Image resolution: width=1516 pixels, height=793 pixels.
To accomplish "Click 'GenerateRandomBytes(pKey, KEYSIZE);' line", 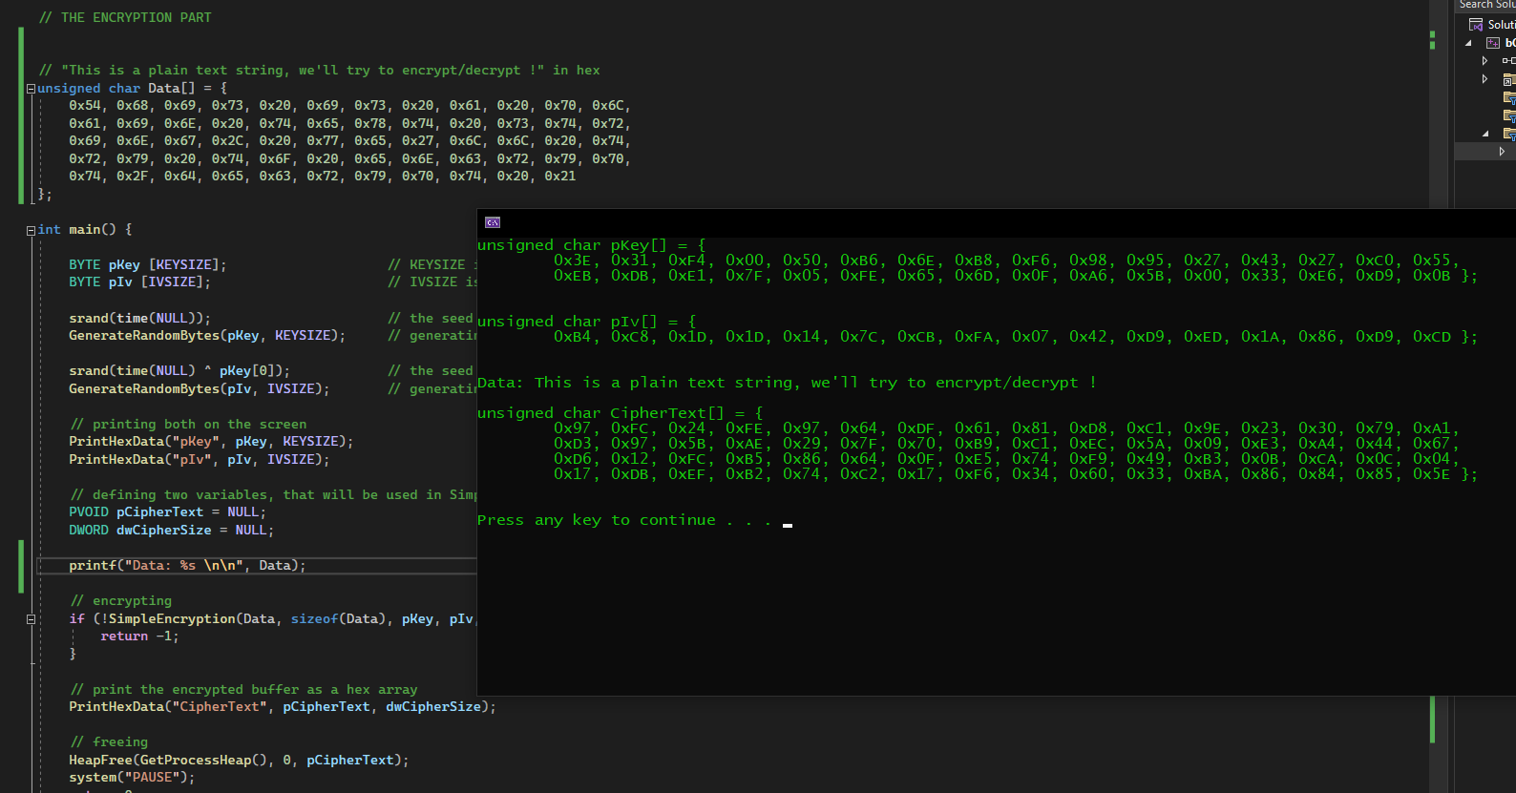I will (x=207, y=336).
